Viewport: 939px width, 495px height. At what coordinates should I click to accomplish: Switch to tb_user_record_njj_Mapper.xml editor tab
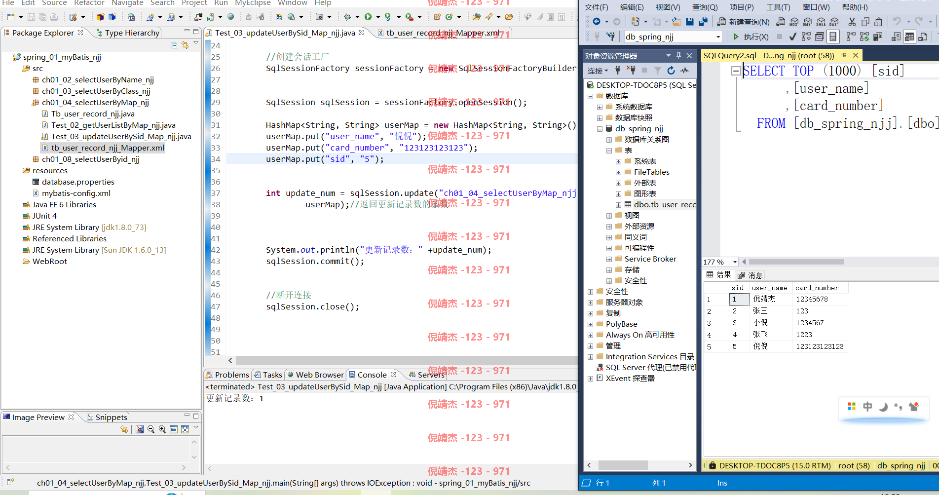pyautogui.click(x=442, y=33)
